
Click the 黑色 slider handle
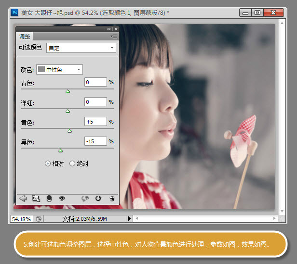tap(60, 151)
